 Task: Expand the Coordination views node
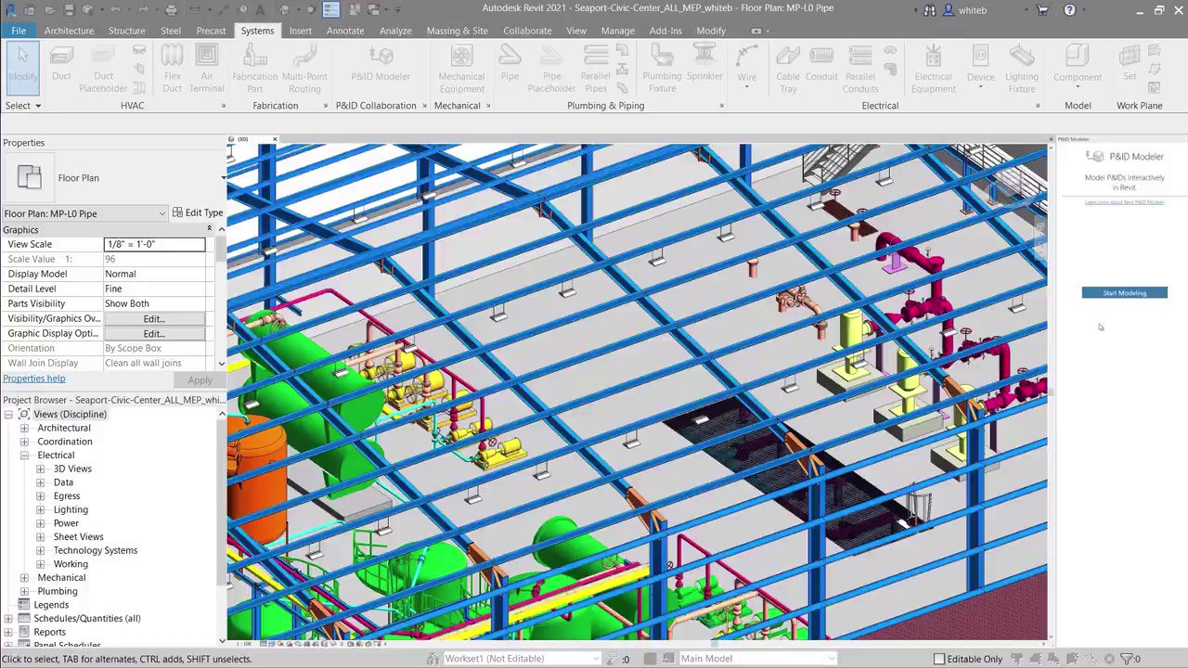(x=25, y=442)
